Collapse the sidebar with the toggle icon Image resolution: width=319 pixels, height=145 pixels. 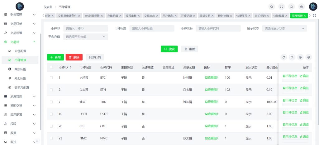click(37, 141)
